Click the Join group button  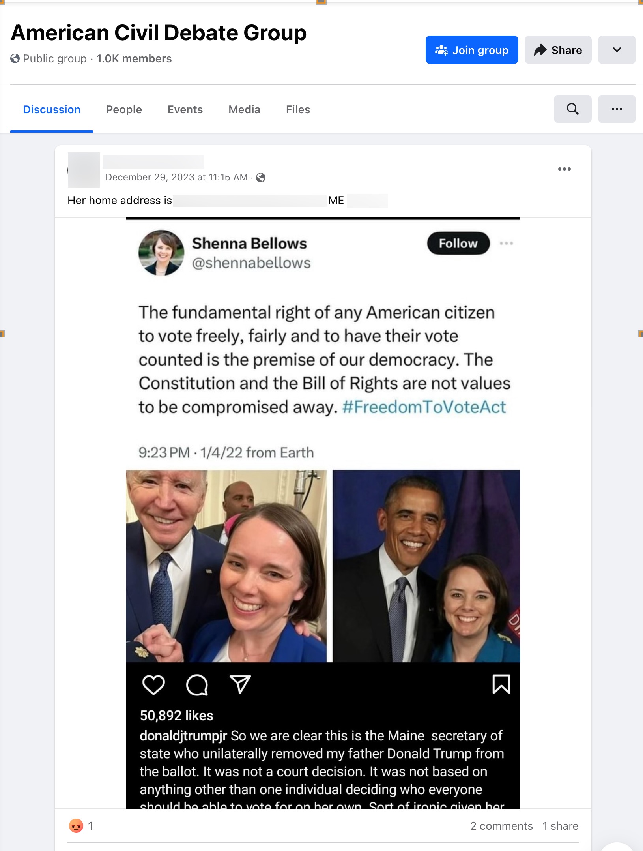471,50
